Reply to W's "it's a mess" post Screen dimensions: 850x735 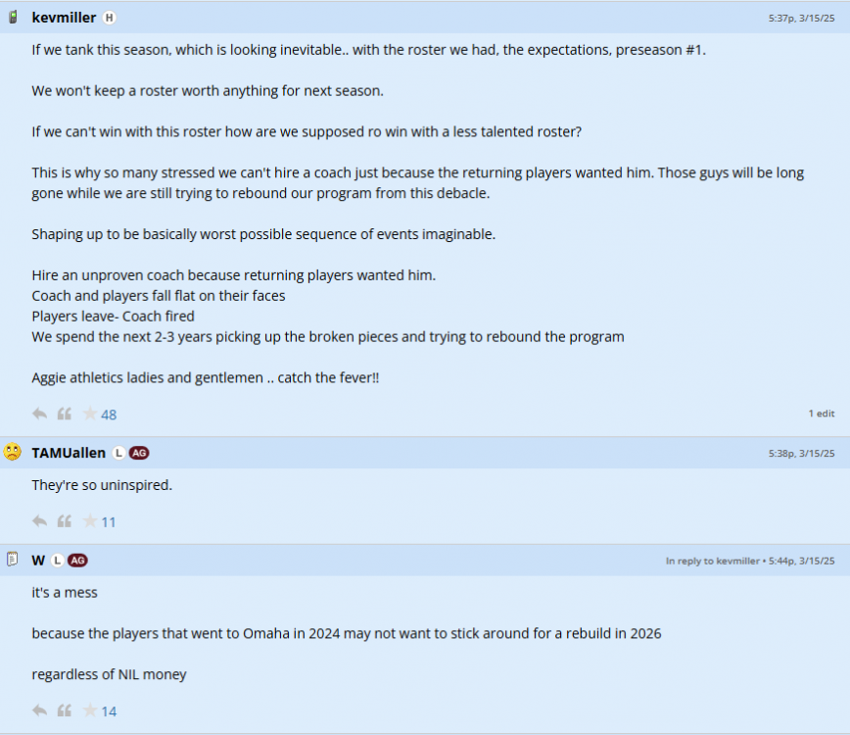[40, 710]
